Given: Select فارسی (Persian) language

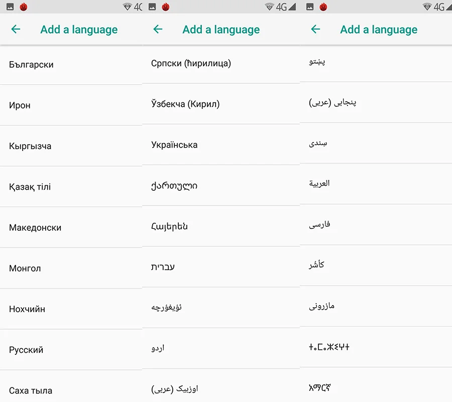Looking at the screenshot, I should [376, 225].
